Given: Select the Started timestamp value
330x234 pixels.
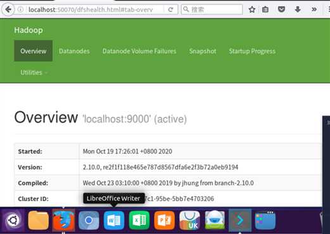Looking at the screenshot, I should 127,151.
